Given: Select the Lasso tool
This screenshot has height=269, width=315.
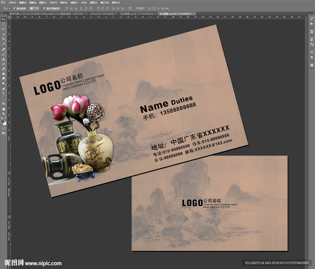Looking at the screenshot, I should 4,29.
